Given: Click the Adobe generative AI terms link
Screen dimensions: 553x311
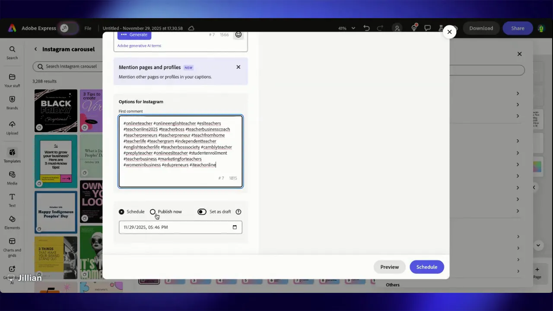Looking at the screenshot, I should click(139, 45).
